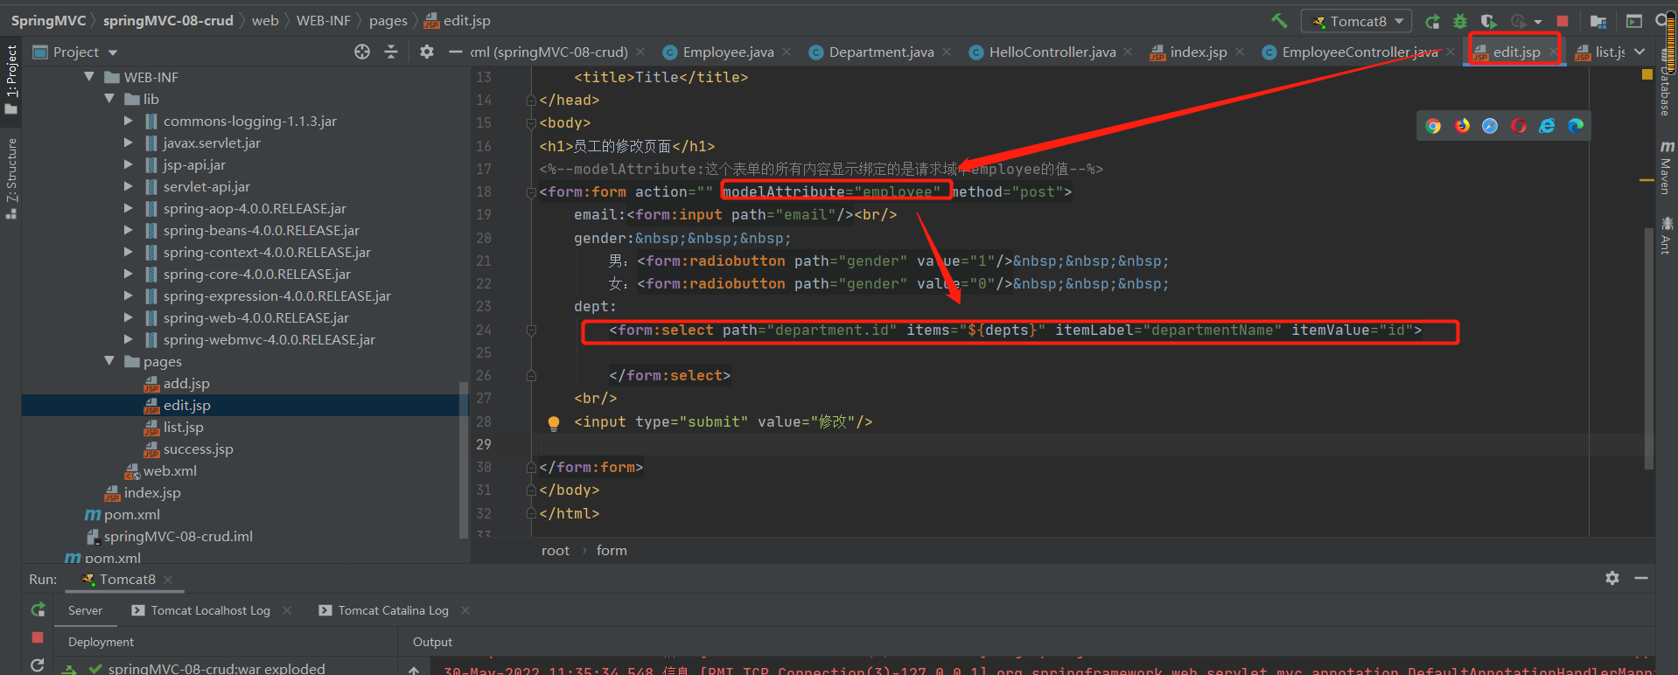
Task: Expand commons-logging-1.1.3.jar
Action: [x=129, y=121]
